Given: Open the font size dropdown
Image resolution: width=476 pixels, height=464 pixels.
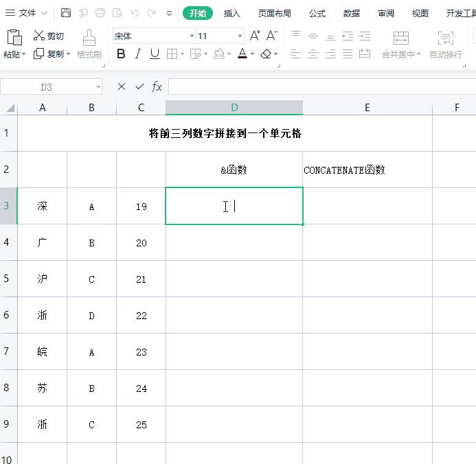Looking at the screenshot, I should pyautogui.click(x=240, y=36).
